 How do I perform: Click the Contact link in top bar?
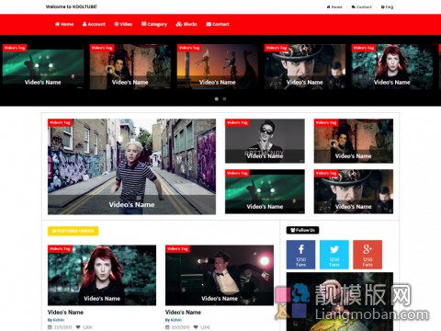point(362,6)
